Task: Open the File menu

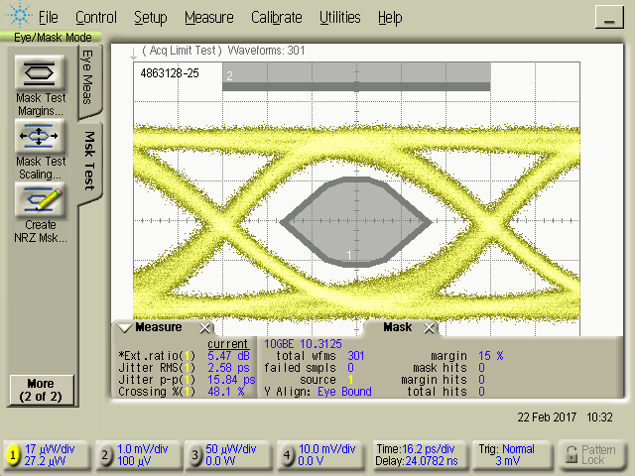Action: (48, 17)
